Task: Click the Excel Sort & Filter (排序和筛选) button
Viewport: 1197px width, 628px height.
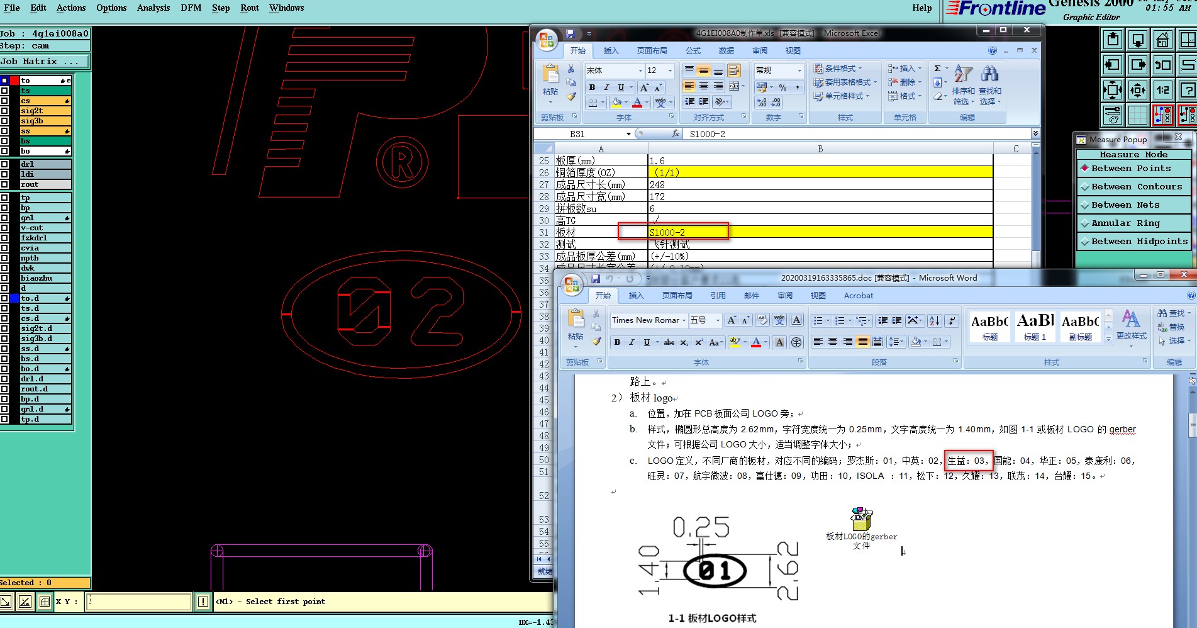Action: click(x=963, y=84)
